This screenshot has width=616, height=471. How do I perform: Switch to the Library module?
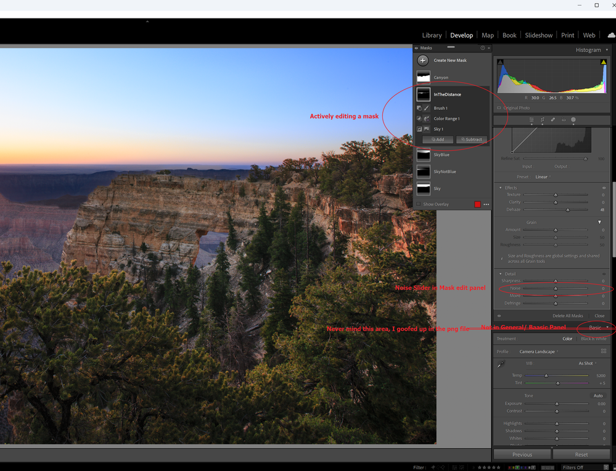[x=432, y=35]
